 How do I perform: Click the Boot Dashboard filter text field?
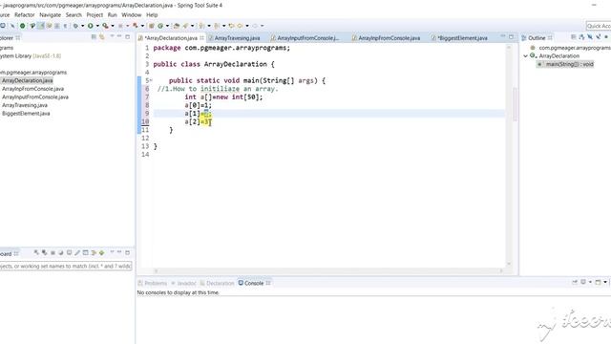(66, 266)
